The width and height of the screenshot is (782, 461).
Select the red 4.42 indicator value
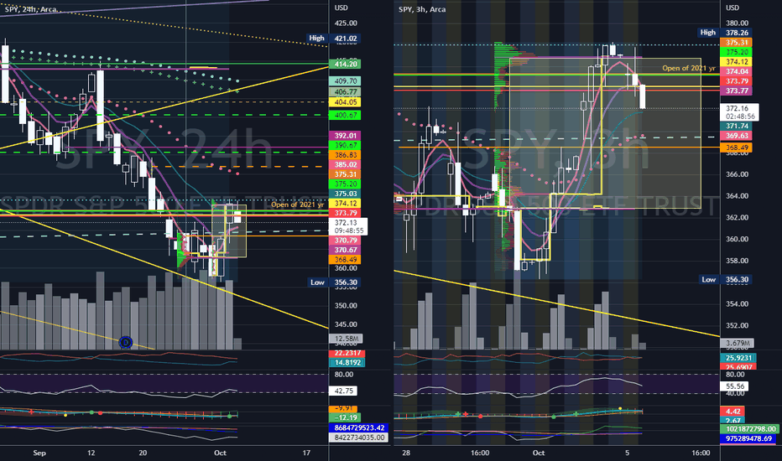[732, 412]
